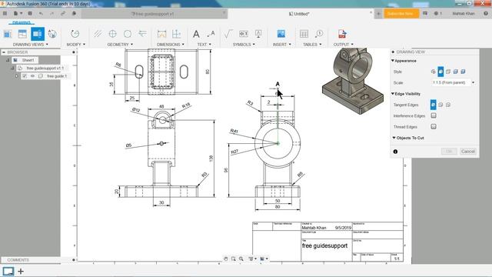Open the data panel grid icon
The image size is (492, 277).
click(x=5, y=14)
